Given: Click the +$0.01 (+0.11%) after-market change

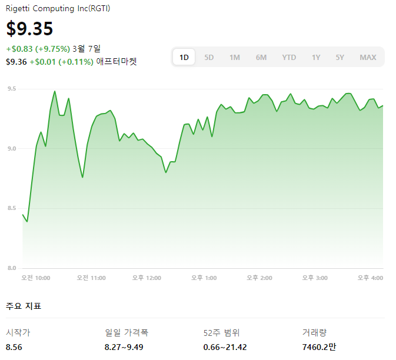Looking at the screenshot, I should pyautogui.click(x=62, y=62).
